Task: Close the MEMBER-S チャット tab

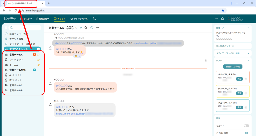Action: pyautogui.click(x=42, y=3)
